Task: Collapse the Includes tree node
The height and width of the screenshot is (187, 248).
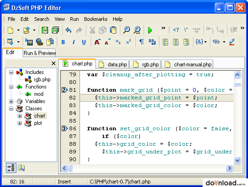Action: click(x=11, y=73)
